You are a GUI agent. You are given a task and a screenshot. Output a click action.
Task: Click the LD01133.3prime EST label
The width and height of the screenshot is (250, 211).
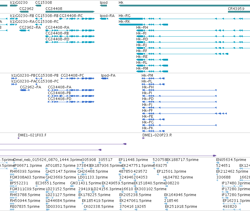click(93, 177)
